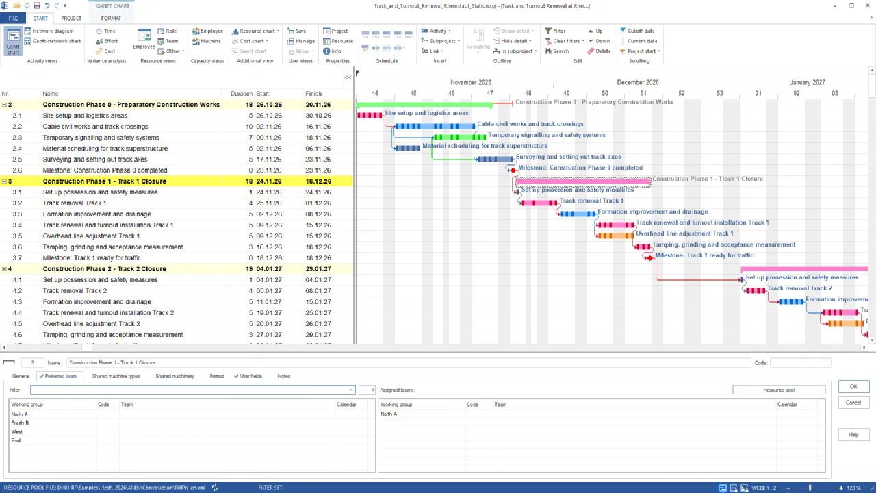The height and width of the screenshot is (493, 876).
Task: Click the activity Name input field
Action: point(408,363)
